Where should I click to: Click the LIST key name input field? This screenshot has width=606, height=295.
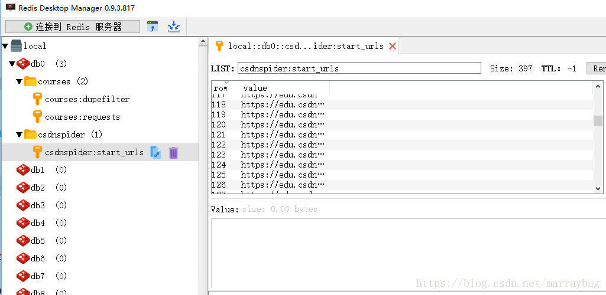coord(359,68)
